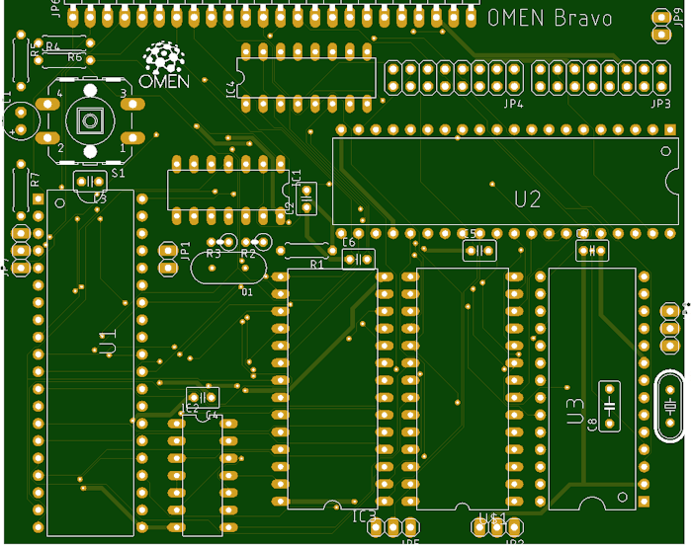Image resolution: width=691 pixels, height=548 pixels.
Task: Click the "C5" capacitor label
Action: 471,233
